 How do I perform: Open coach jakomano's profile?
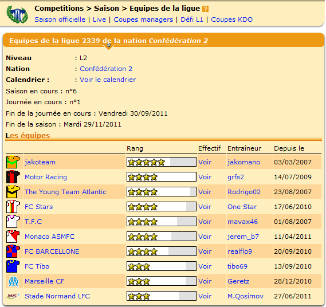[x=243, y=162]
